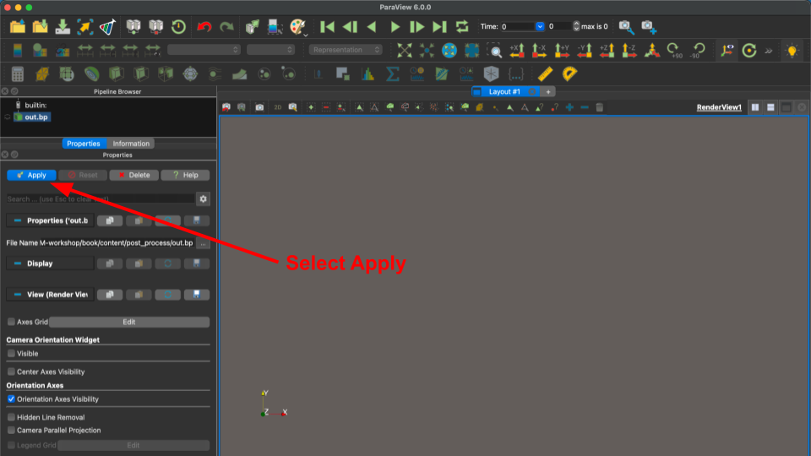Capture screenshot with camera icon in view toolbar
Viewport: 811px width, 456px height.
pyautogui.click(x=259, y=107)
